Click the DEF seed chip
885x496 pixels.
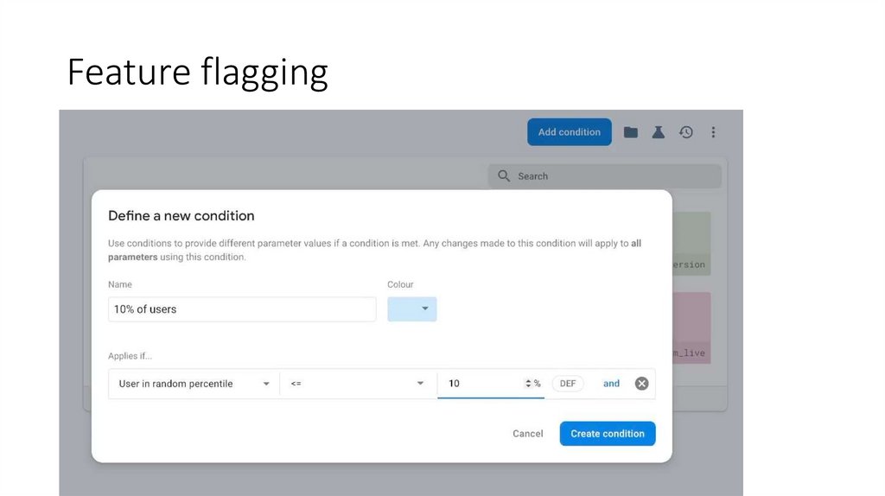pos(568,384)
